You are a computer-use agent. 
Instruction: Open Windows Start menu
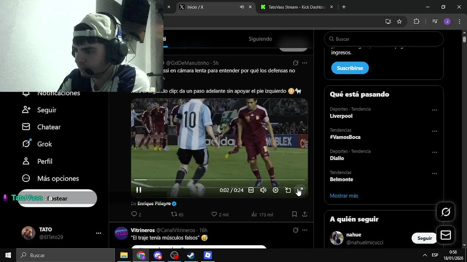click(8, 255)
